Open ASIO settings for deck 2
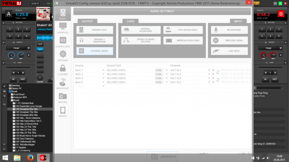The width and height of the screenshot is (289, 162). [x=159, y=82]
